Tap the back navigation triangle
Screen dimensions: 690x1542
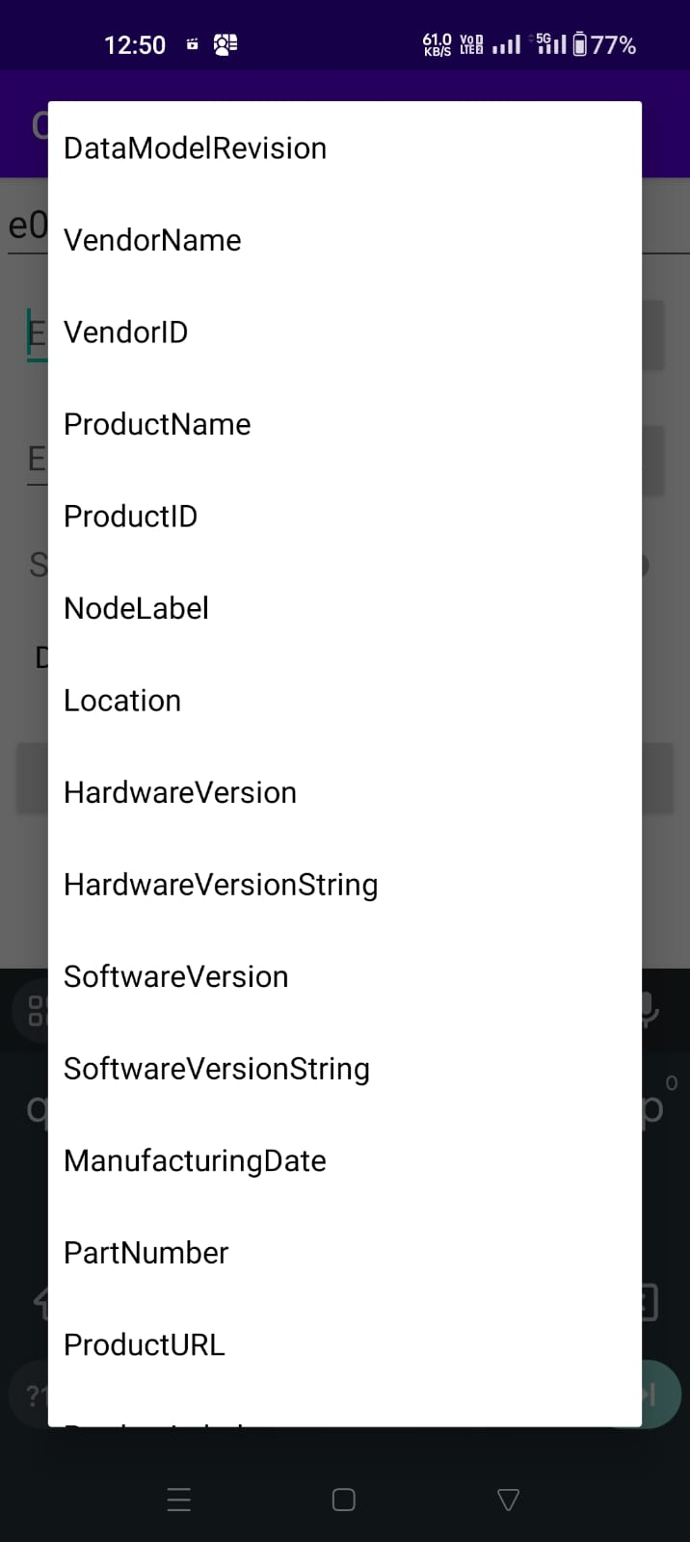508,1499
